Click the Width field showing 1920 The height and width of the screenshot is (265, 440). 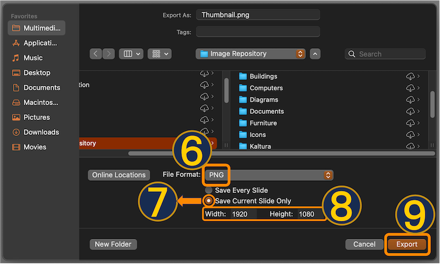244,214
